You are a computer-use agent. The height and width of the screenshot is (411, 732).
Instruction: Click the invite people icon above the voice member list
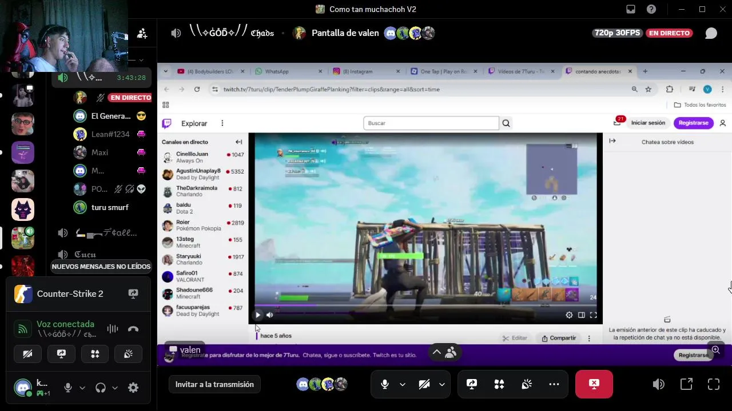tap(142, 34)
